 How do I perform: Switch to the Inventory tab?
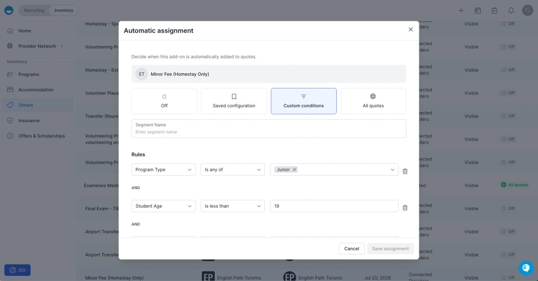coord(64,10)
